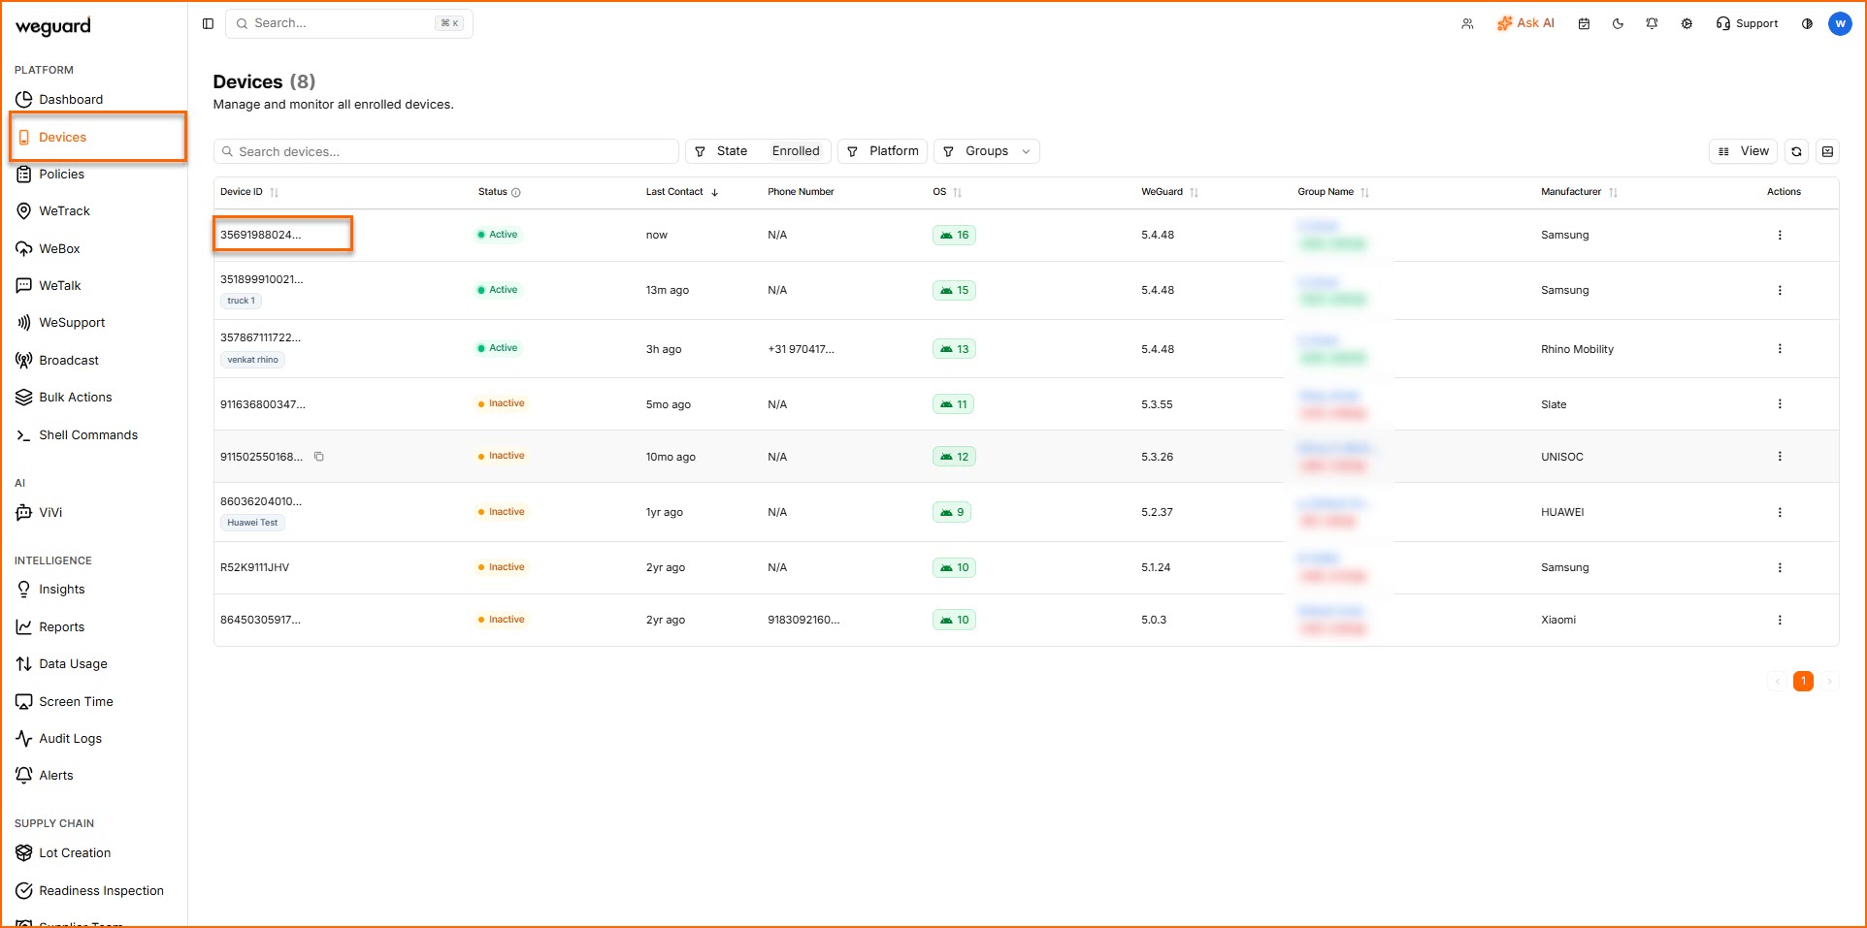Click the contrast theme toggle icon
The height and width of the screenshot is (928, 1867).
click(x=1807, y=24)
